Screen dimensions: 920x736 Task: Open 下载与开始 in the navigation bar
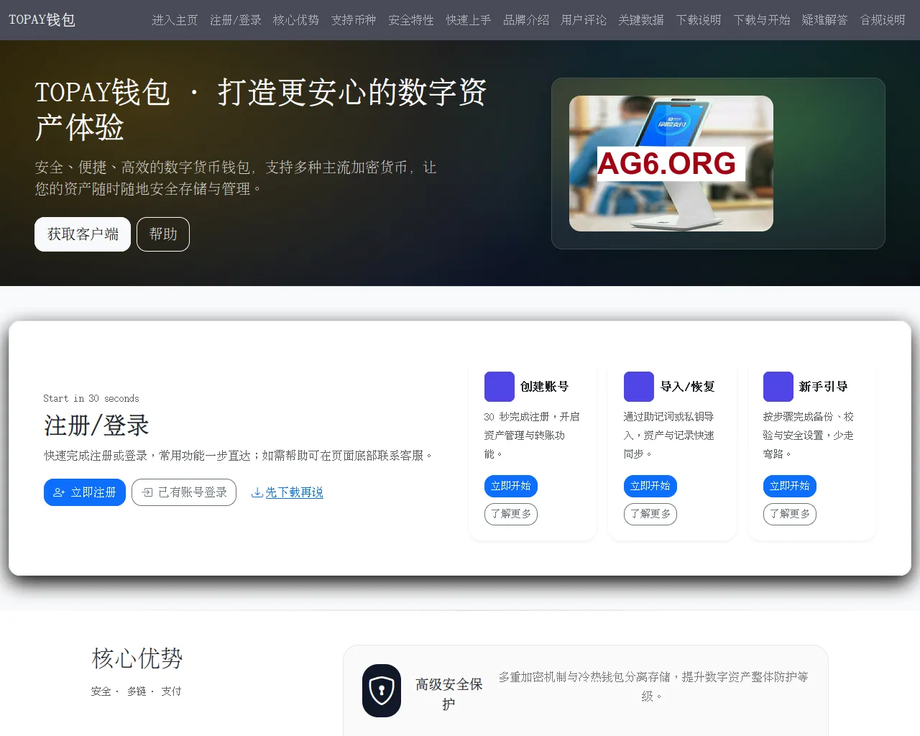(x=762, y=20)
